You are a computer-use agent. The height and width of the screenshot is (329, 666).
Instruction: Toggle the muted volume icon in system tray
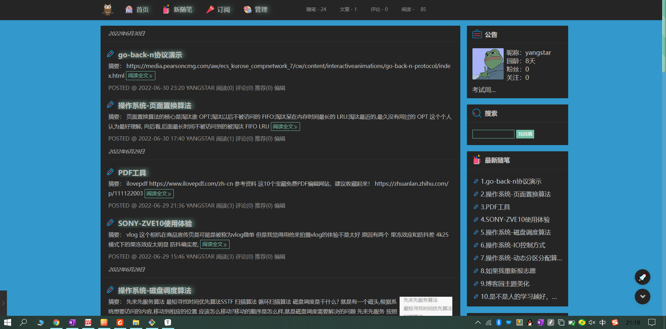[x=592, y=322]
